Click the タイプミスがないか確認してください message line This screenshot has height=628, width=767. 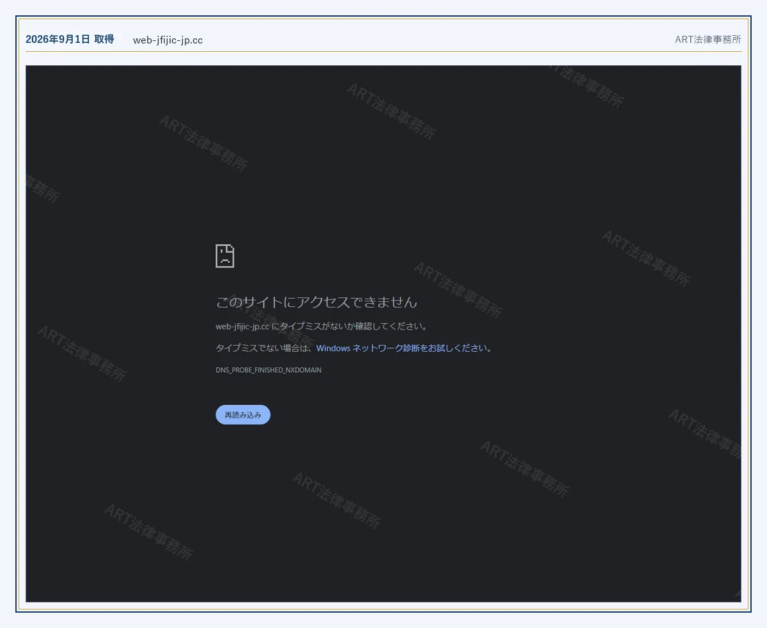322,326
